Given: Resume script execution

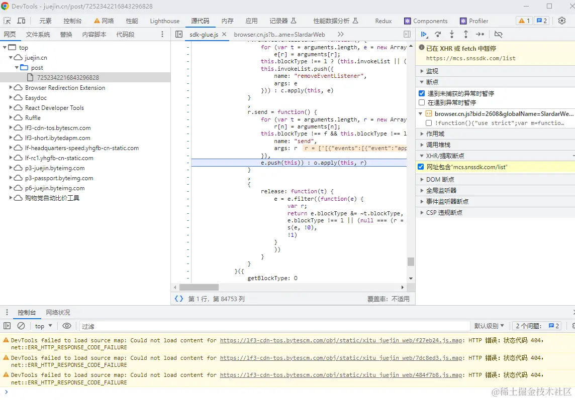Looking at the screenshot, I should pos(424,35).
